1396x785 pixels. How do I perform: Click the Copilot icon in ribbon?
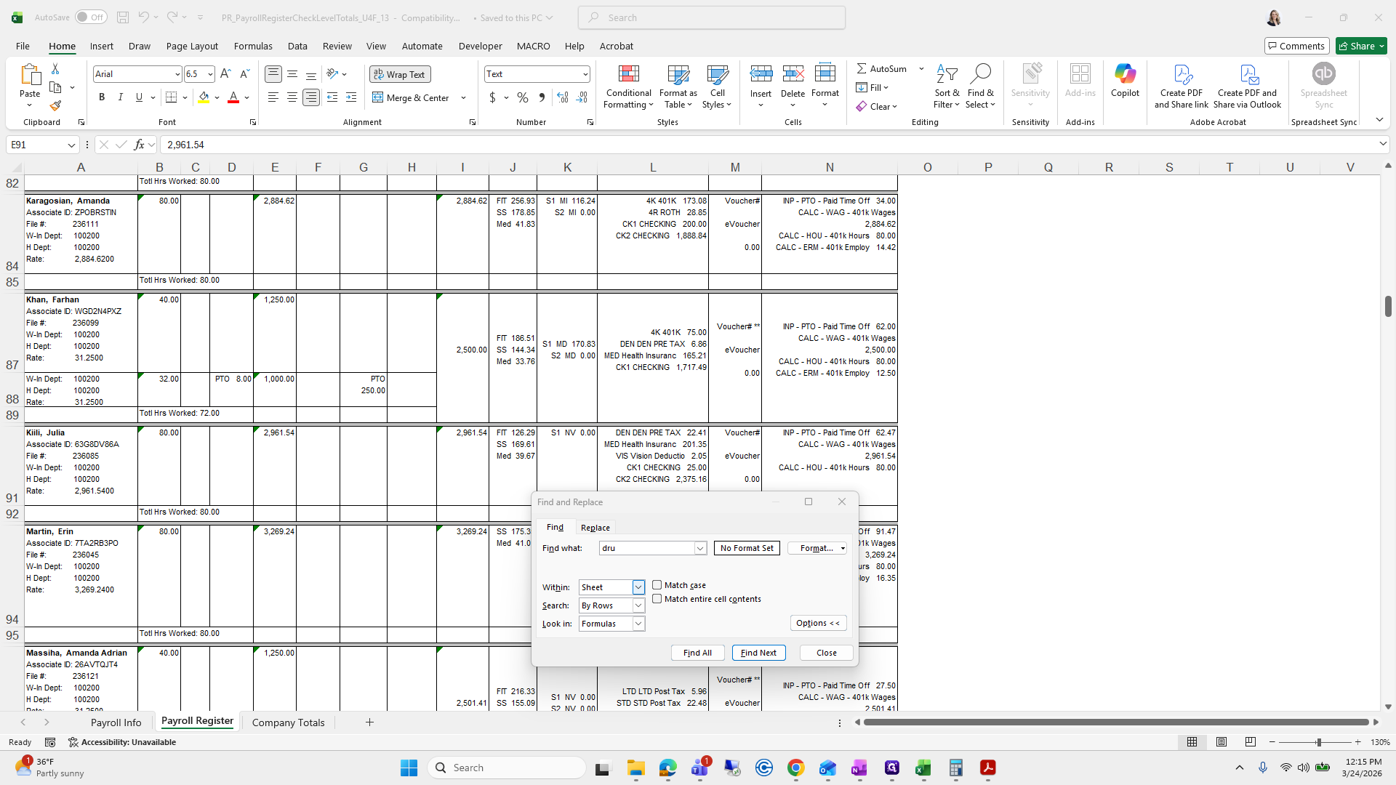point(1125,73)
